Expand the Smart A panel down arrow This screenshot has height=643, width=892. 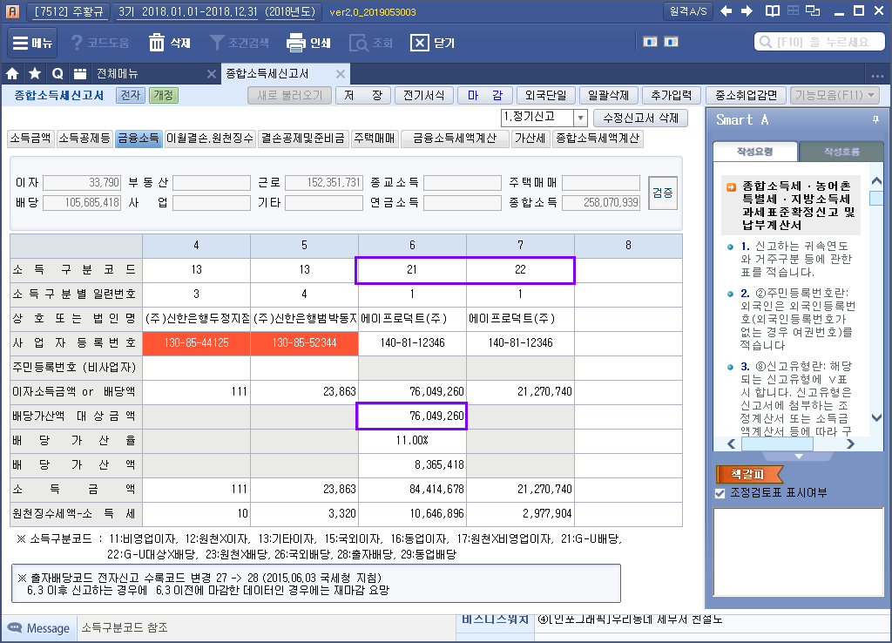pos(799,457)
